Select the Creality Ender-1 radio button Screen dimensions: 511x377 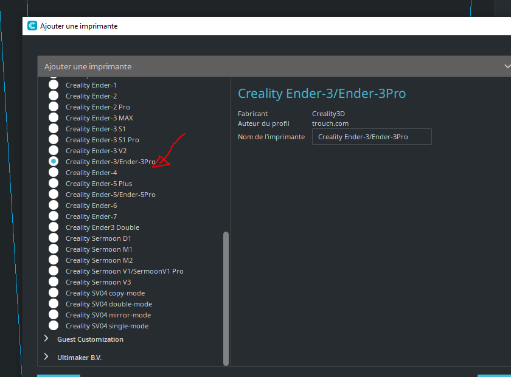54,85
